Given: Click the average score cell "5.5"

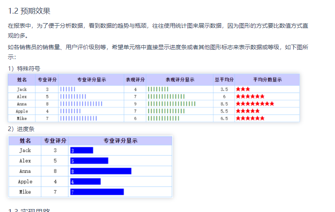Looking at the screenshot, I should pyautogui.click(x=224, y=111).
